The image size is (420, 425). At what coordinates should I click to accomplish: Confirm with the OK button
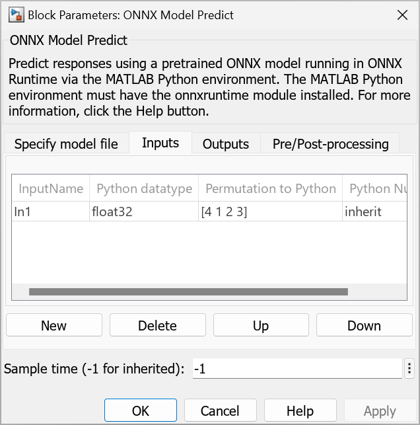[x=141, y=410]
